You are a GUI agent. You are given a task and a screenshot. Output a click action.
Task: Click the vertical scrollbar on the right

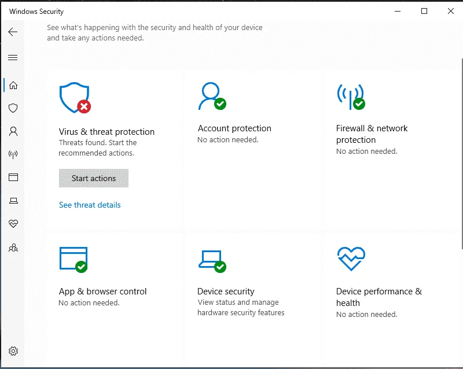click(461, 153)
